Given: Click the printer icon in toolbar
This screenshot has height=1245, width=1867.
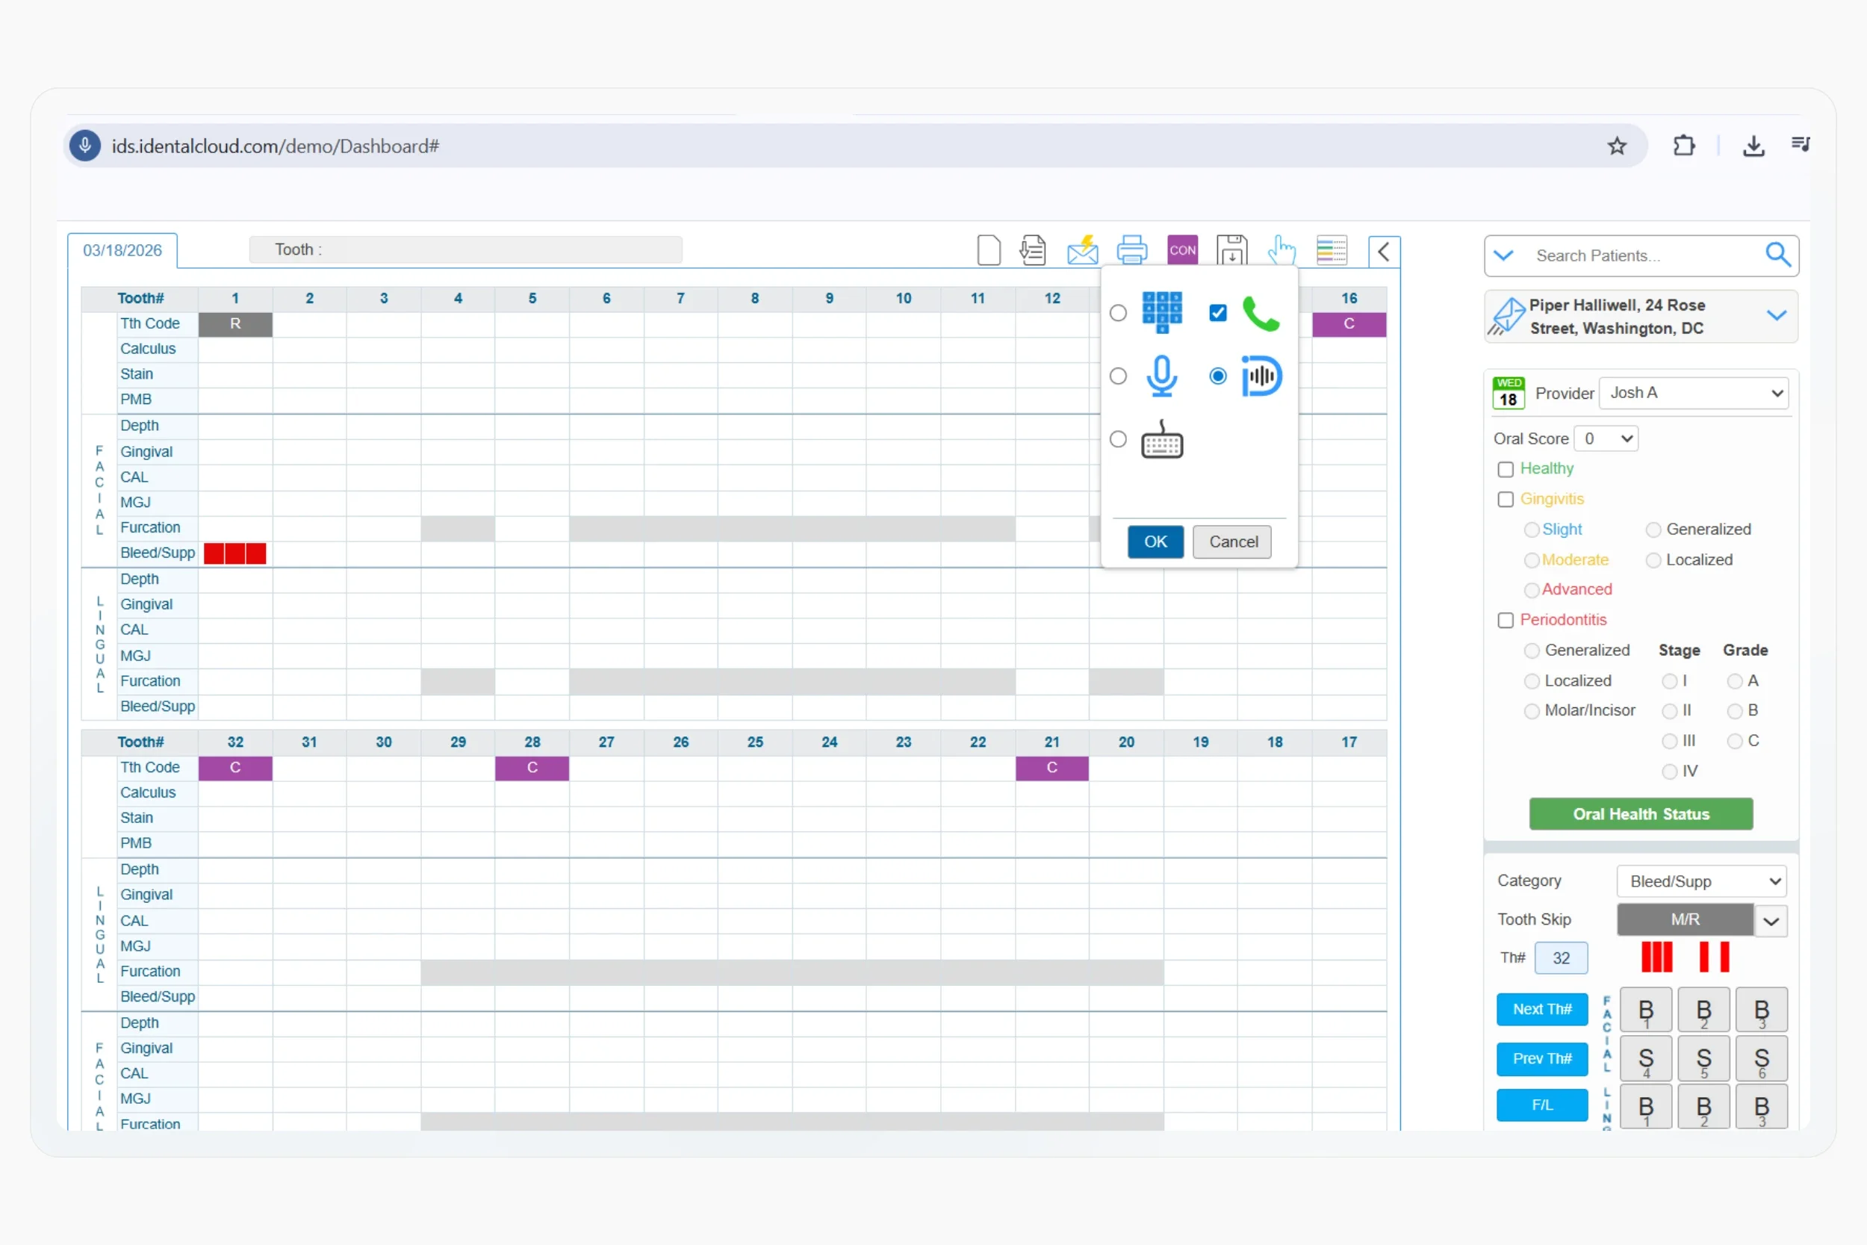Looking at the screenshot, I should point(1131,250).
